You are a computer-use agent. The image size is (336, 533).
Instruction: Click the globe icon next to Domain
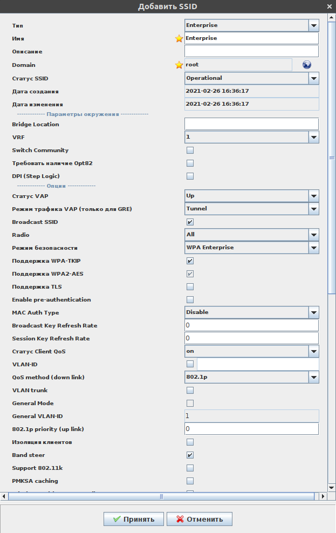tap(307, 65)
